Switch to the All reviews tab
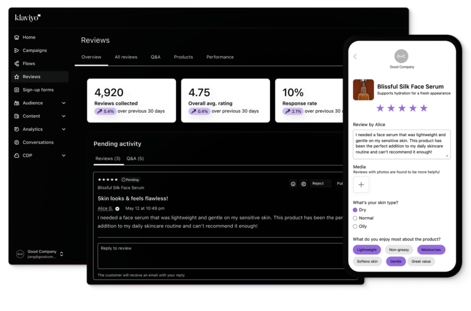Screen dimensions: 471x311 [x=126, y=57]
